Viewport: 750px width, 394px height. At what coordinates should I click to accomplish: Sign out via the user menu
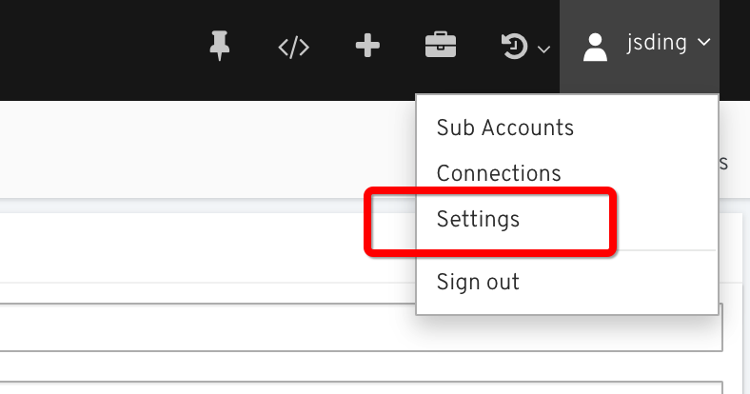(478, 282)
